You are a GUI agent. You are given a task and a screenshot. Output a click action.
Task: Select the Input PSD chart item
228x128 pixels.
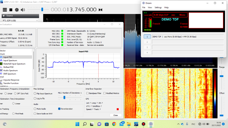pyautogui.click(x=8, y=57)
